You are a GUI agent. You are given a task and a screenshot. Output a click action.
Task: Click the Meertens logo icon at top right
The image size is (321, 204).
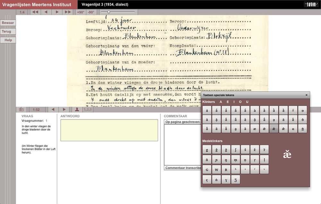click(311, 4)
